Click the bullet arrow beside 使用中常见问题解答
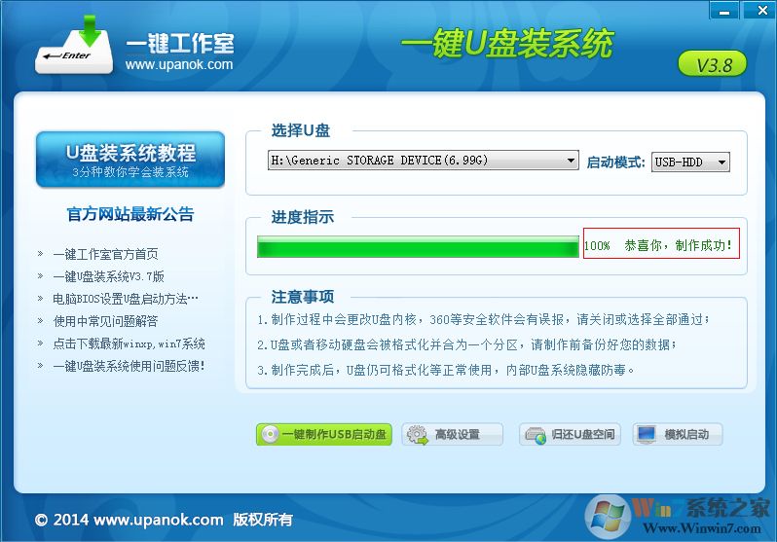 coord(40,320)
